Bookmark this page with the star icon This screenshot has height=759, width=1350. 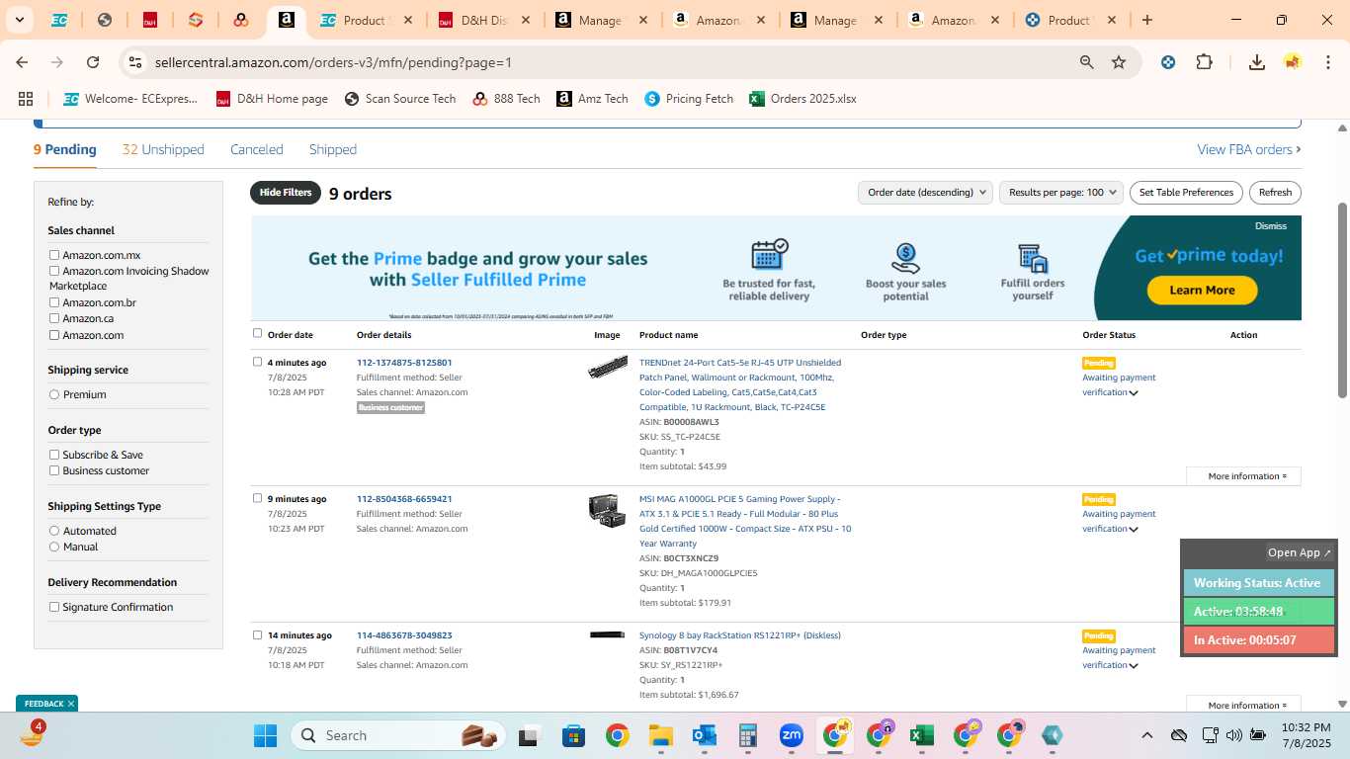(1119, 62)
